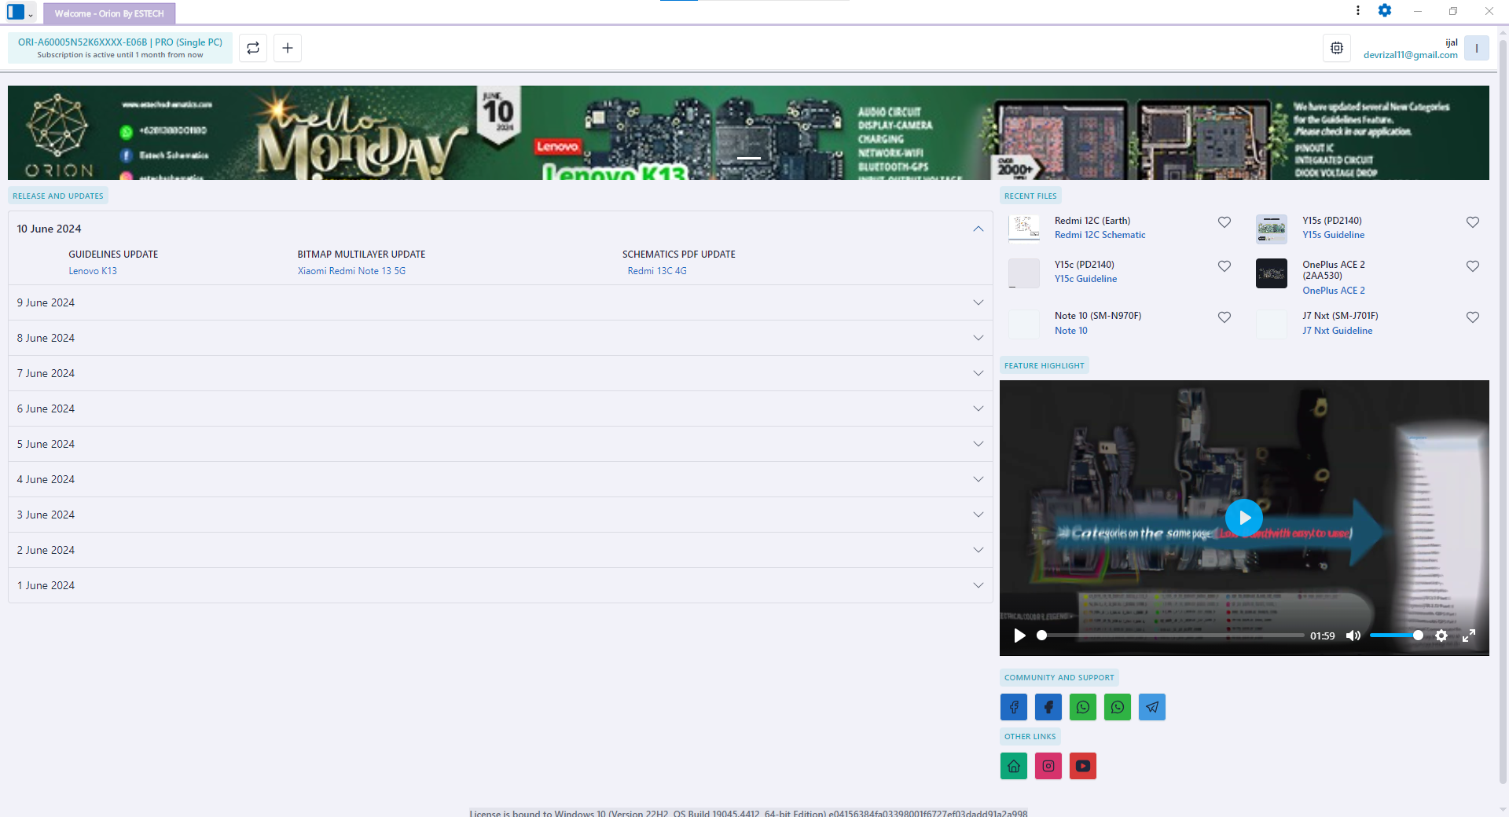This screenshot has width=1509, height=817.
Task: Favorite the Y15c (PD2140) file
Action: (x=1224, y=266)
